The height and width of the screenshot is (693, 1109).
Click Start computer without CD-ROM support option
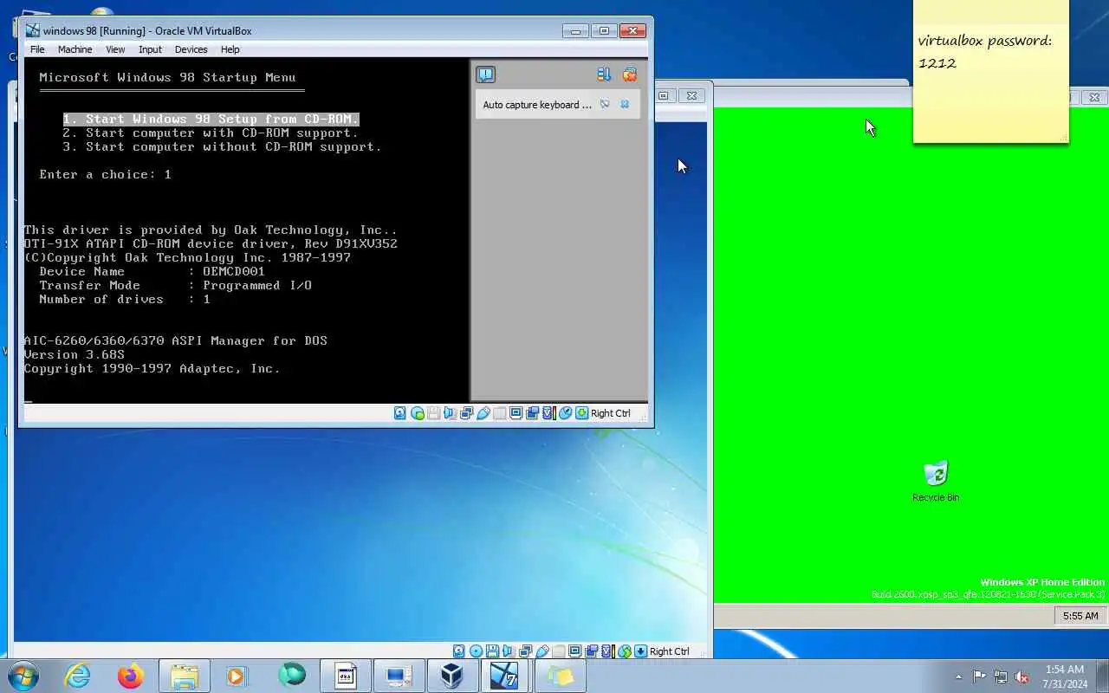[x=222, y=146]
